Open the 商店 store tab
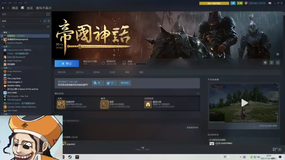Viewport: 285px width, 160px height. click(x=15, y=8)
